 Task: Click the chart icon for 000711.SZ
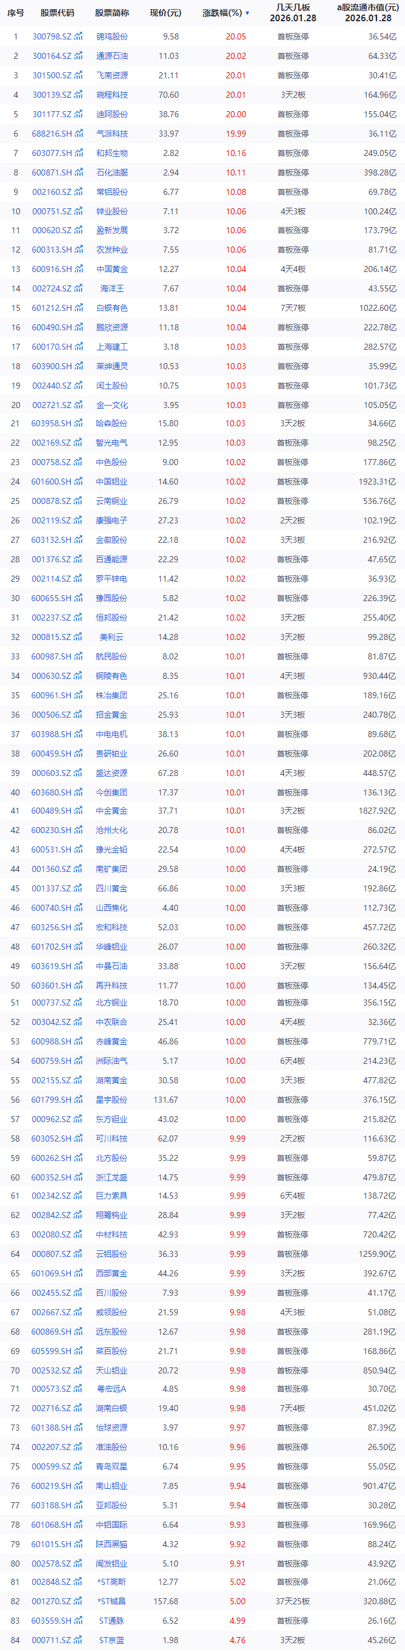pyautogui.click(x=78, y=1640)
